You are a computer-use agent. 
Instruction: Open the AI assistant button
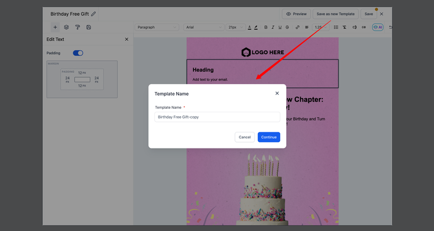coord(378,27)
